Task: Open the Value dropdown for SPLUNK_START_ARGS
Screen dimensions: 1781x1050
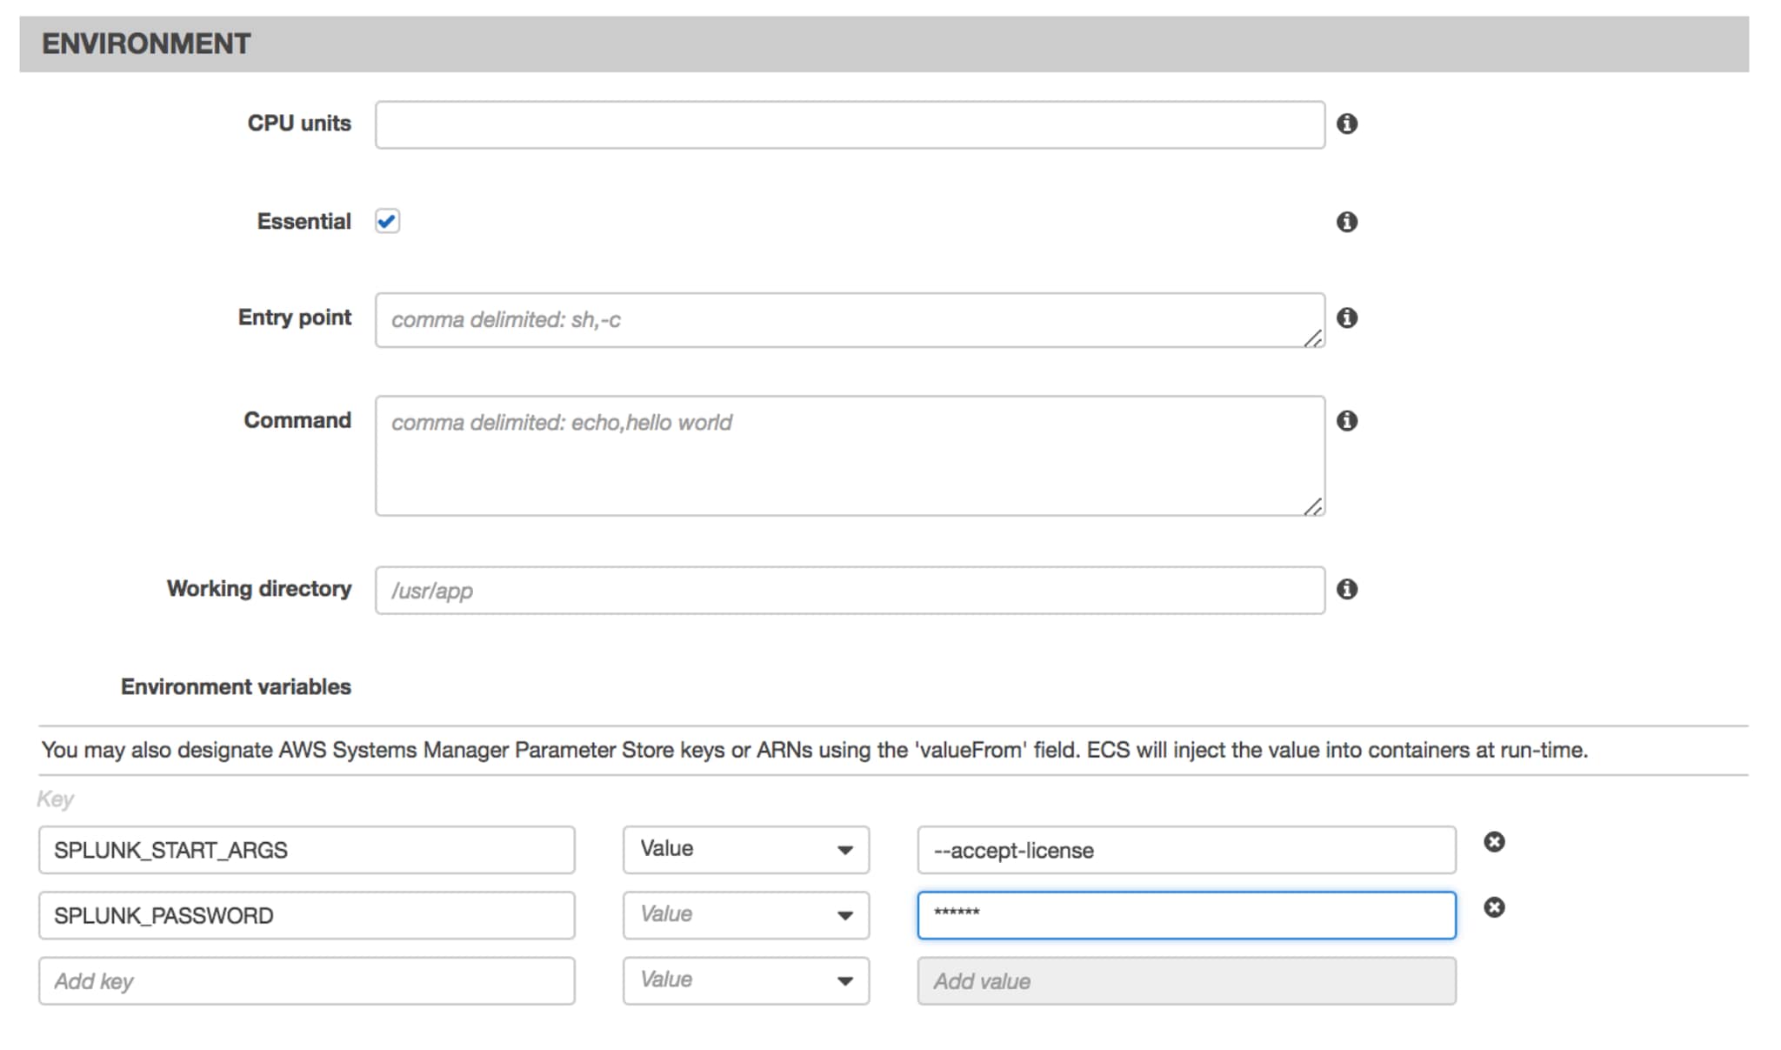Action: 746,850
